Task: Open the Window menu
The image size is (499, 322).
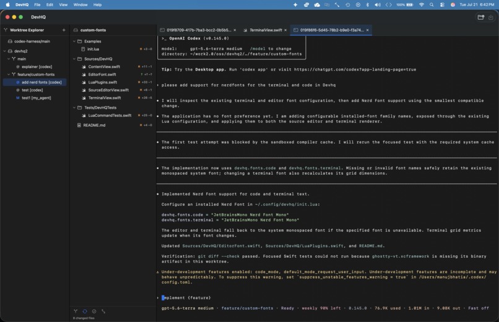Action: (80, 5)
